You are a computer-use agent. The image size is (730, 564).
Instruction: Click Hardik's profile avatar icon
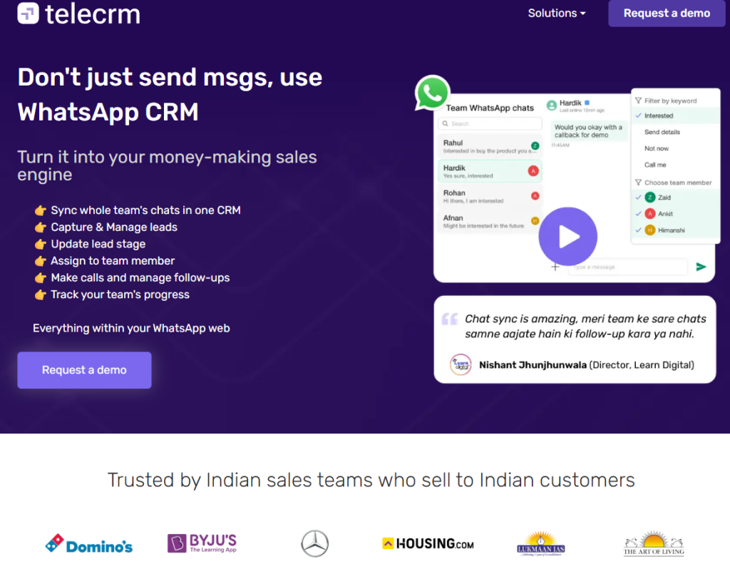(x=552, y=106)
